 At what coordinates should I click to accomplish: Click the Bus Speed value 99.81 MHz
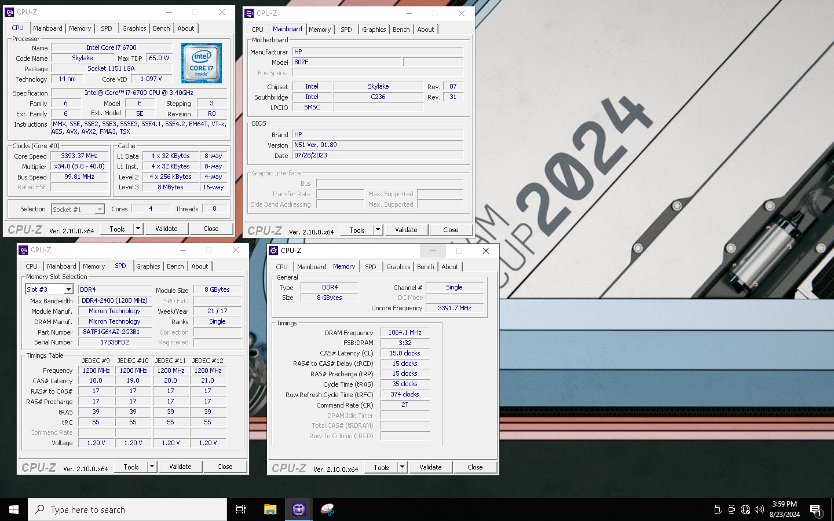click(x=79, y=177)
